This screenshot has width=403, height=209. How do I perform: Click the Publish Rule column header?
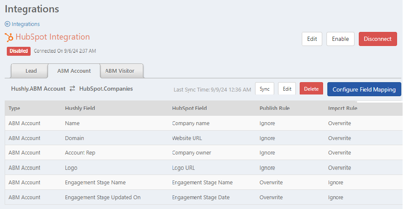click(275, 108)
